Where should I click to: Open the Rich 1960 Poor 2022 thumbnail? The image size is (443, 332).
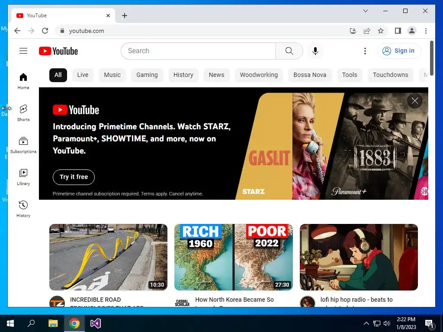click(x=233, y=257)
